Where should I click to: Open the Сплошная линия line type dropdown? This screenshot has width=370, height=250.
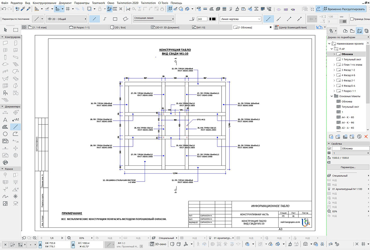[153, 19]
